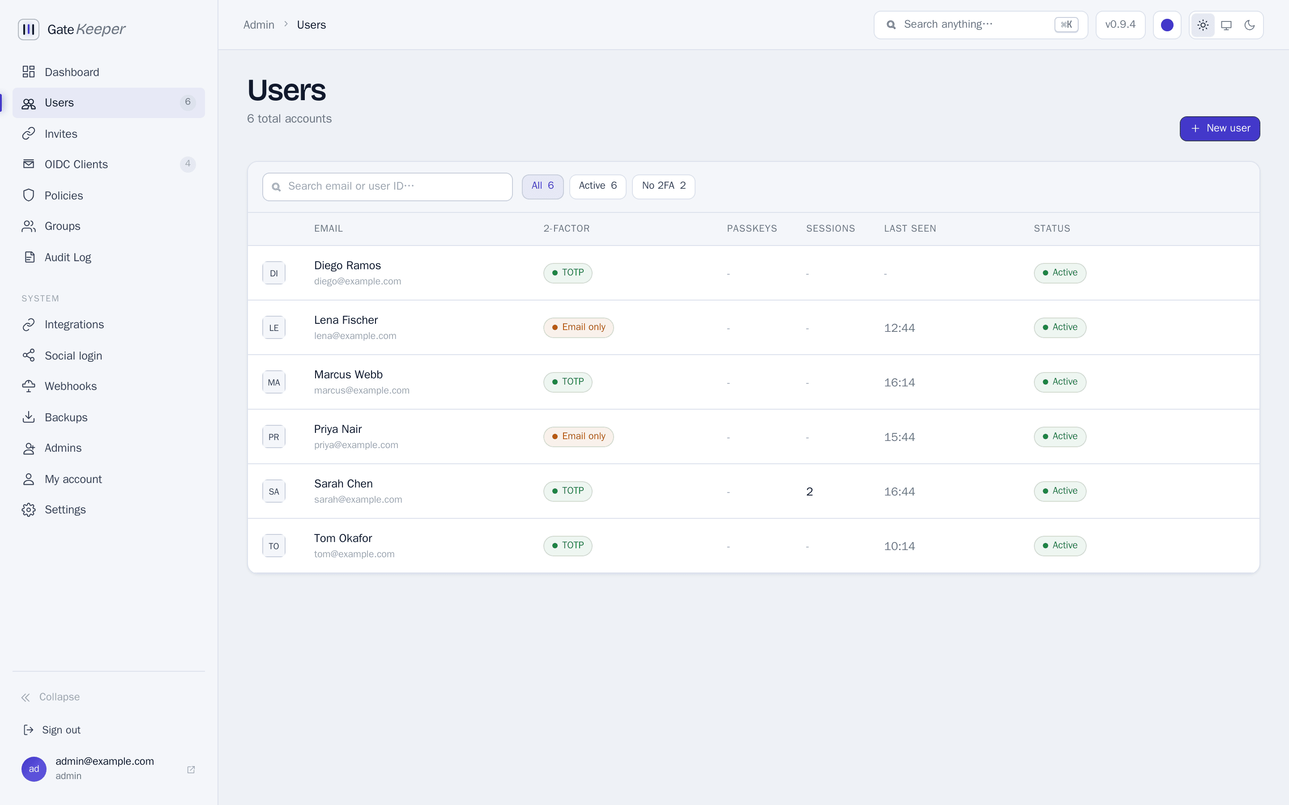Focus the Search email or user ID field
1289x805 pixels.
387,187
